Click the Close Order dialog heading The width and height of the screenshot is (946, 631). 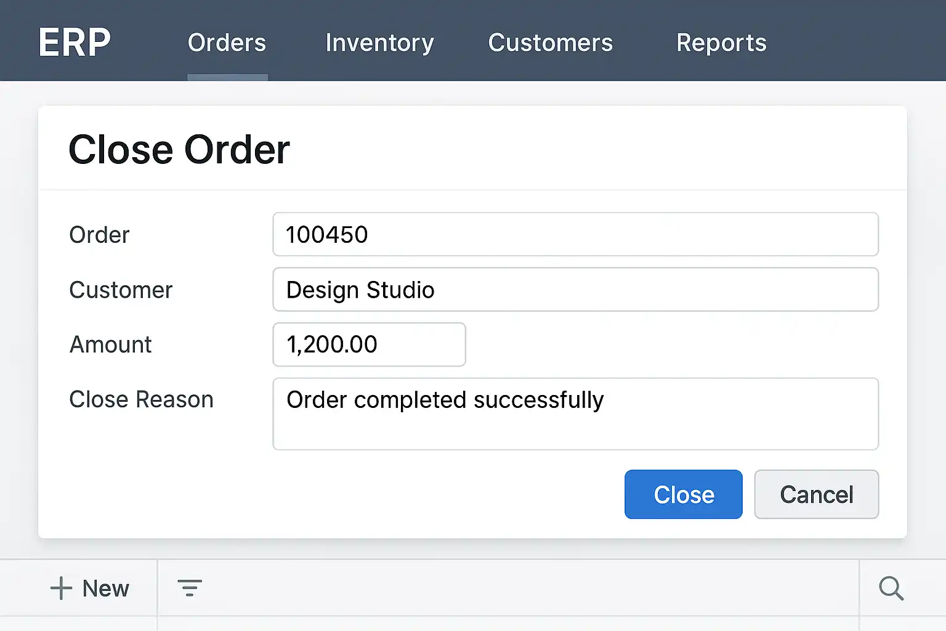[x=179, y=150]
